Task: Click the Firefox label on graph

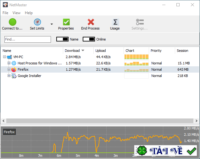Action: point(9,132)
